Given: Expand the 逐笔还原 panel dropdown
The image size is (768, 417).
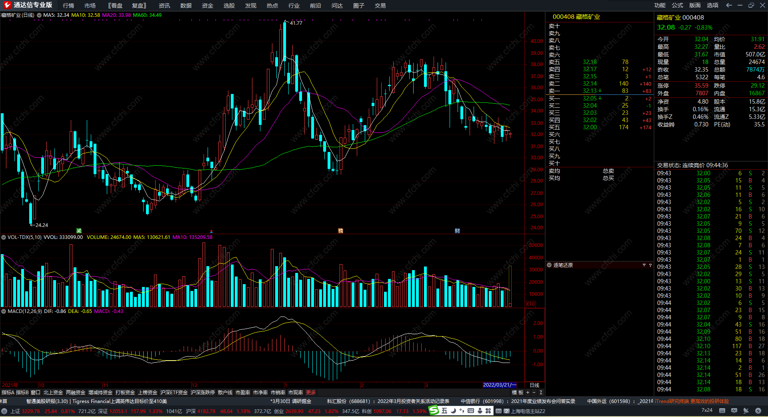Looking at the screenshot, I should pos(549,265).
